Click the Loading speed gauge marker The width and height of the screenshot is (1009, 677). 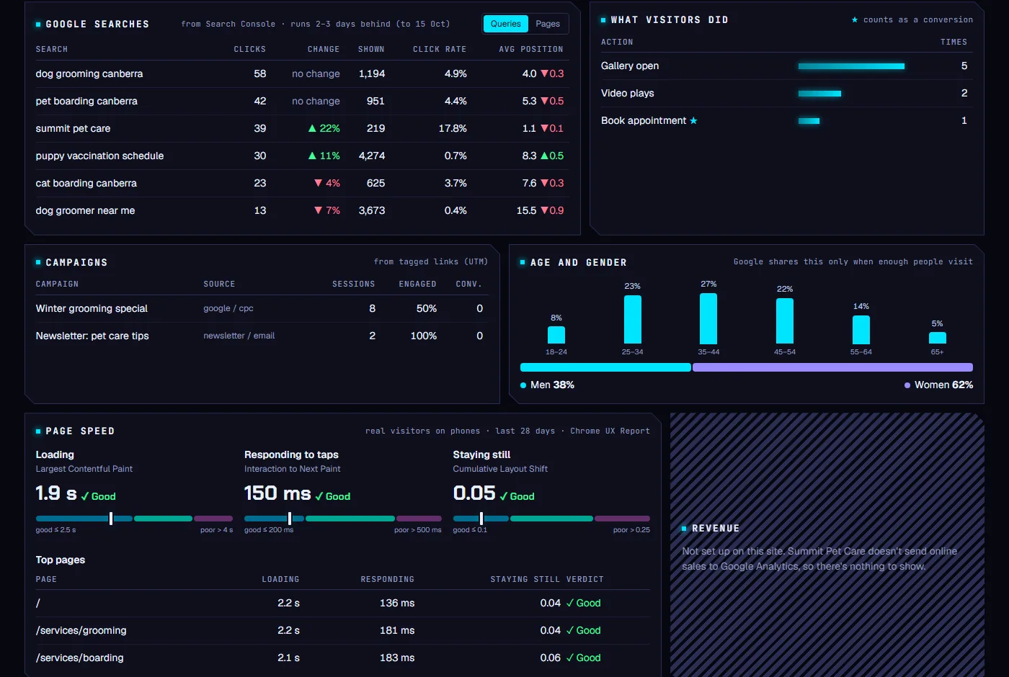[110, 519]
